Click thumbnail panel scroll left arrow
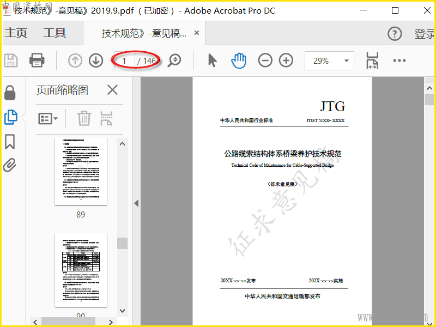The image size is (436, 327). point(35,322)
